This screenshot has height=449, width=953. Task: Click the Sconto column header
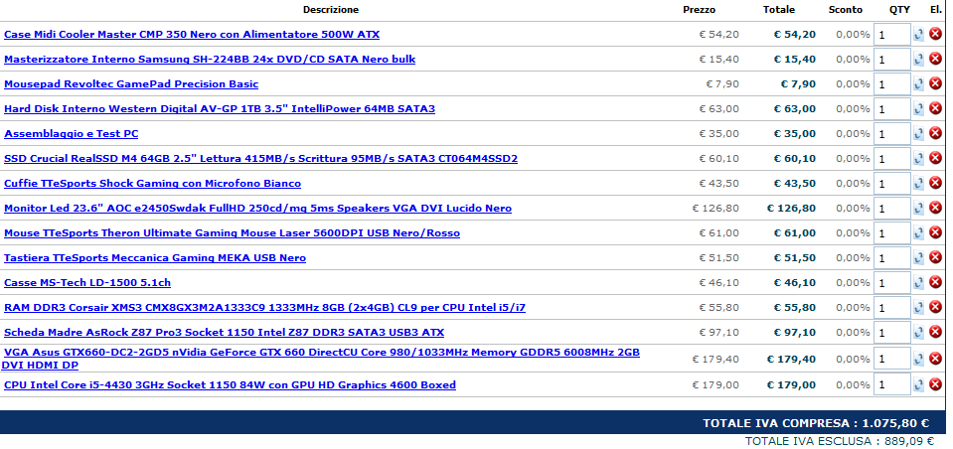point(846,10)
